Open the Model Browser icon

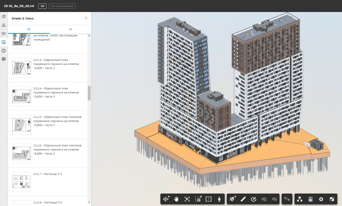coord(300,199)
